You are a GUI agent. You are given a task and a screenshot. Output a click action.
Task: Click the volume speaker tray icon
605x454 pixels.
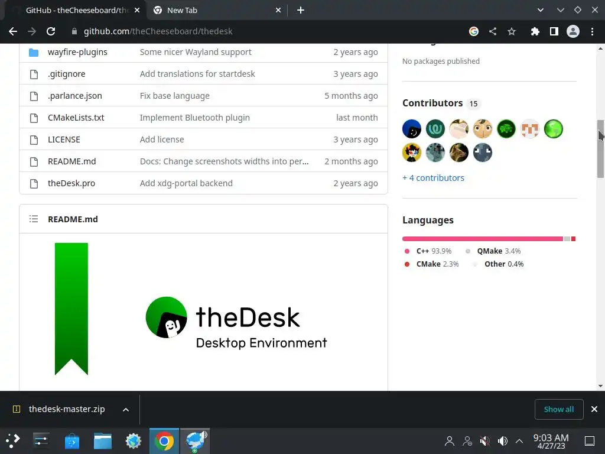coord(502,441)
